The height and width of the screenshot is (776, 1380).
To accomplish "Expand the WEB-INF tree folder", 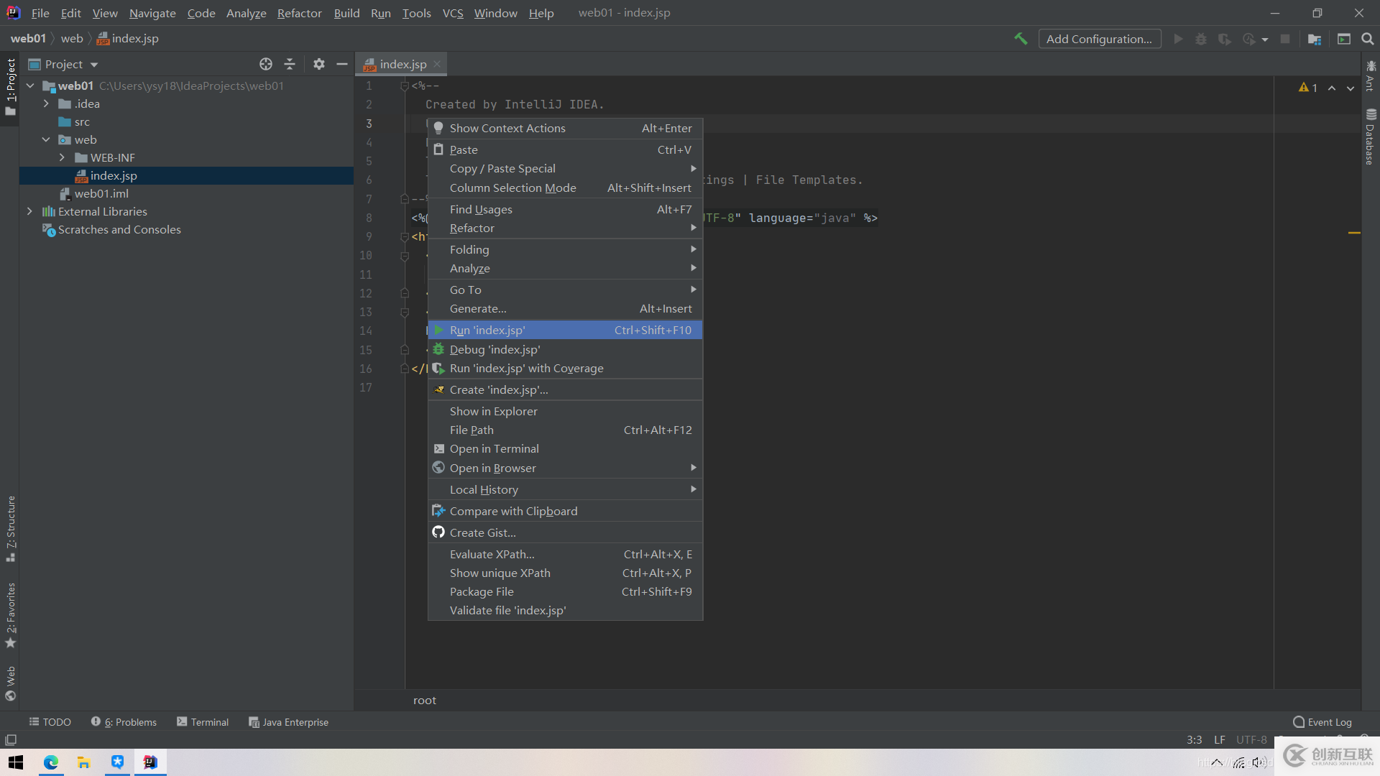I will pyautogui.click(x=60, y=157).
